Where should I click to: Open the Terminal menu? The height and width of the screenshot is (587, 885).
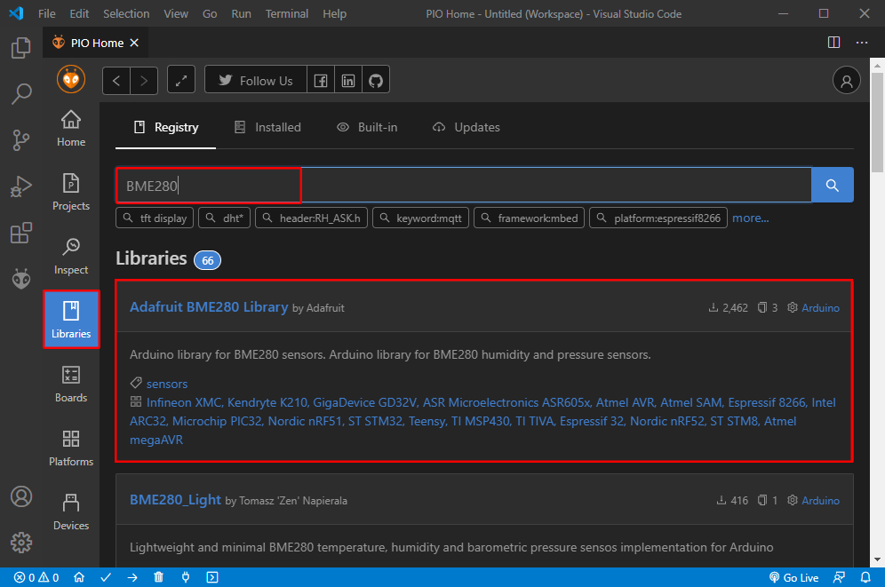[286, 13]
